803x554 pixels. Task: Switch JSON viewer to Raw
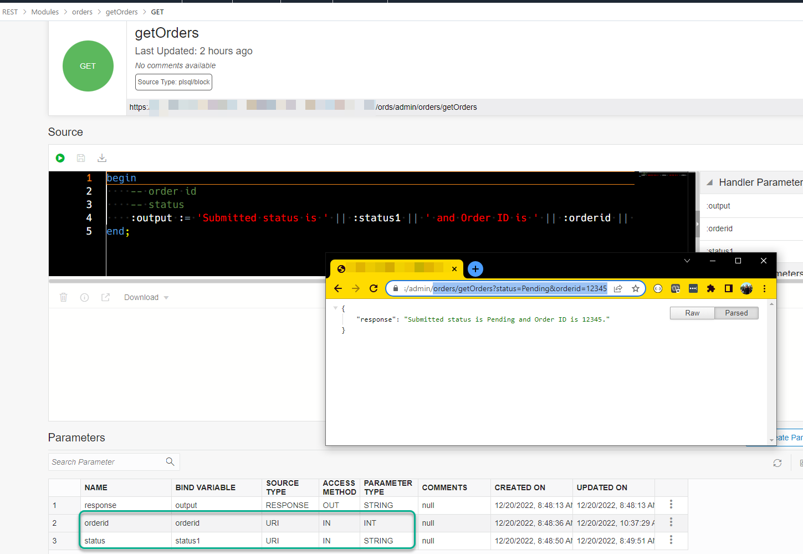[x=692, y=313]
